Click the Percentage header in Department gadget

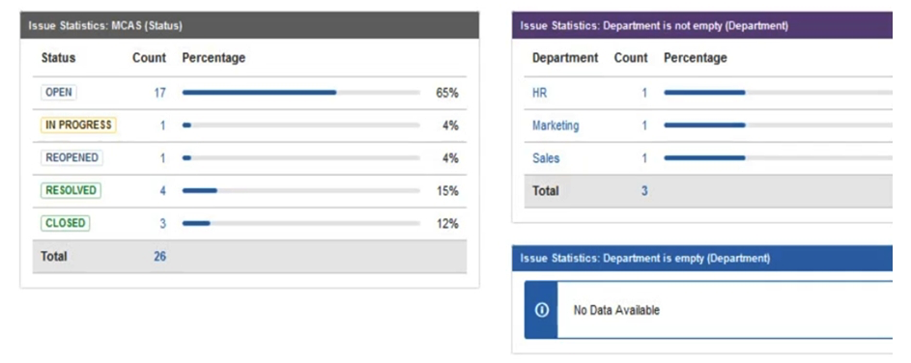(696, 58)
